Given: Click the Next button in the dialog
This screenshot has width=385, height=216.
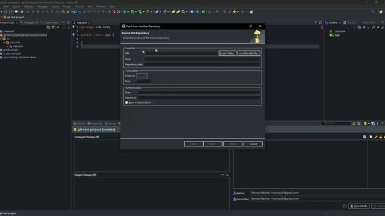Looking at the screenshot, I should coord(213,144).
